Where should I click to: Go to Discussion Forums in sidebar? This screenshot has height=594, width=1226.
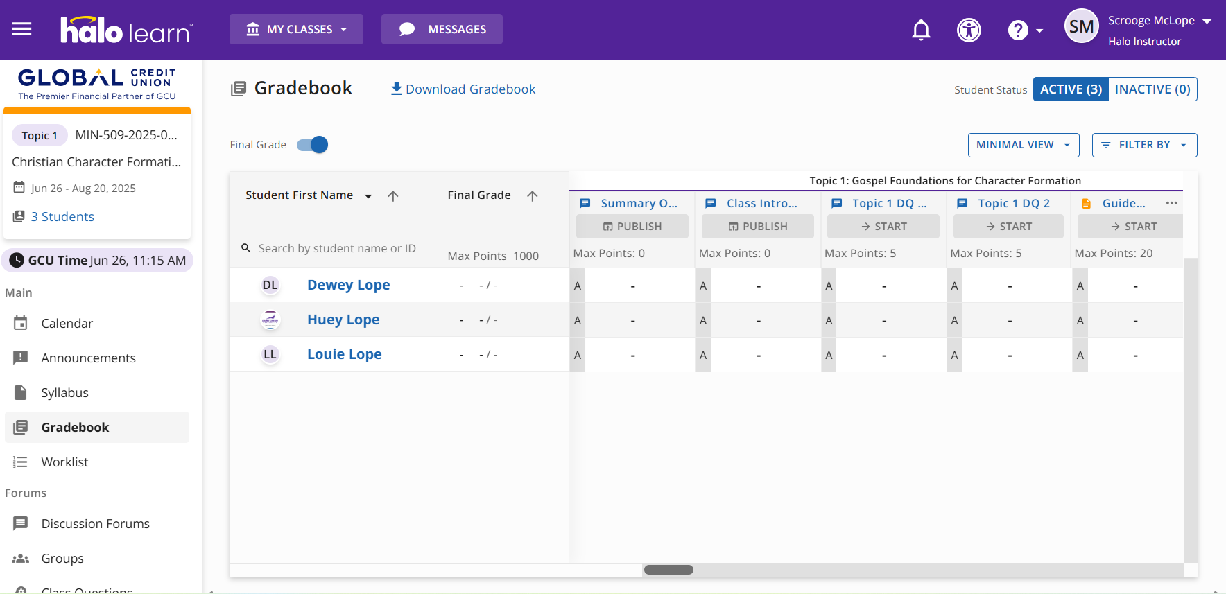95,523
